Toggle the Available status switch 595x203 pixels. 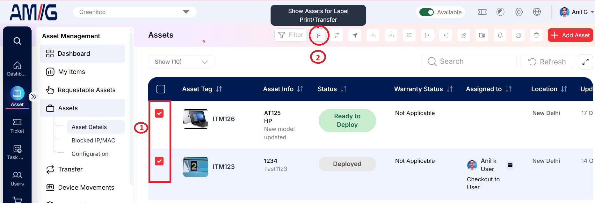(426, 12)
